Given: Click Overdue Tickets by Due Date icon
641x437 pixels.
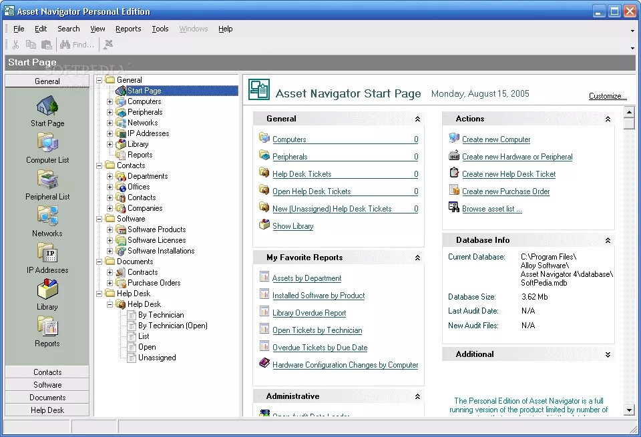Looking at the screenshot, I should pos(264,346).
